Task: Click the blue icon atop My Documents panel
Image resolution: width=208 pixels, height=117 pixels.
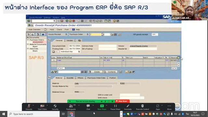Action: pos(43,34)
